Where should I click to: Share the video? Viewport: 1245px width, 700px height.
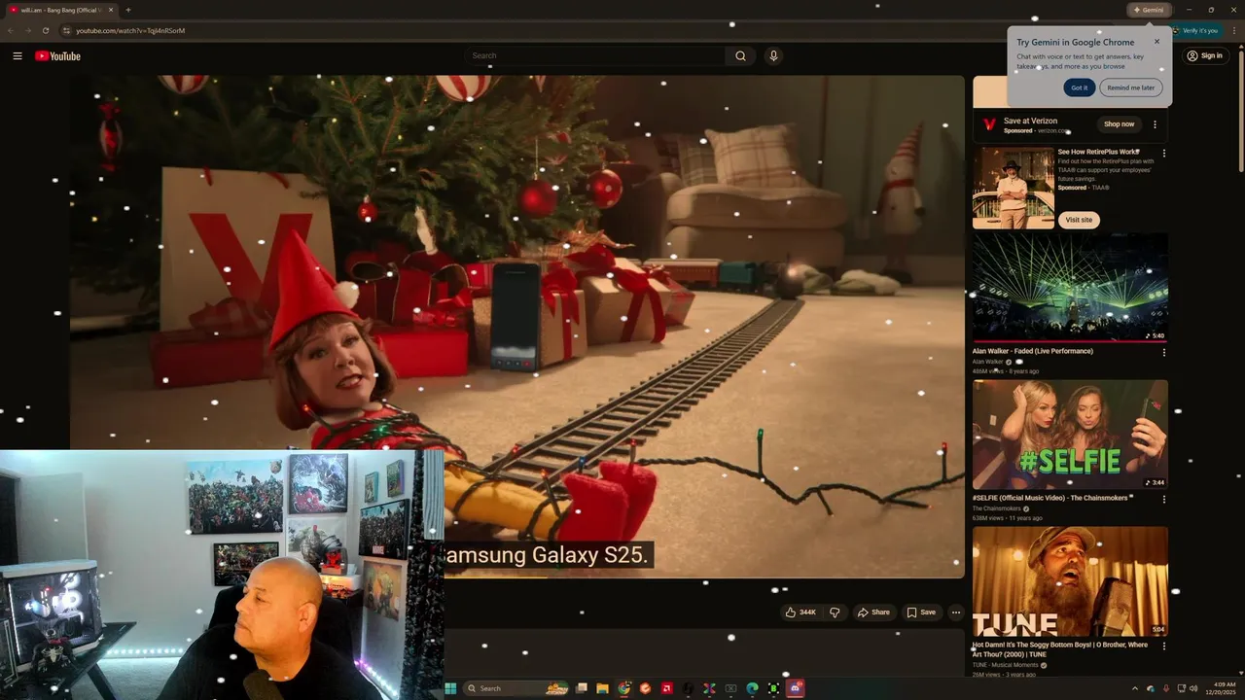[x=873, y=612]
